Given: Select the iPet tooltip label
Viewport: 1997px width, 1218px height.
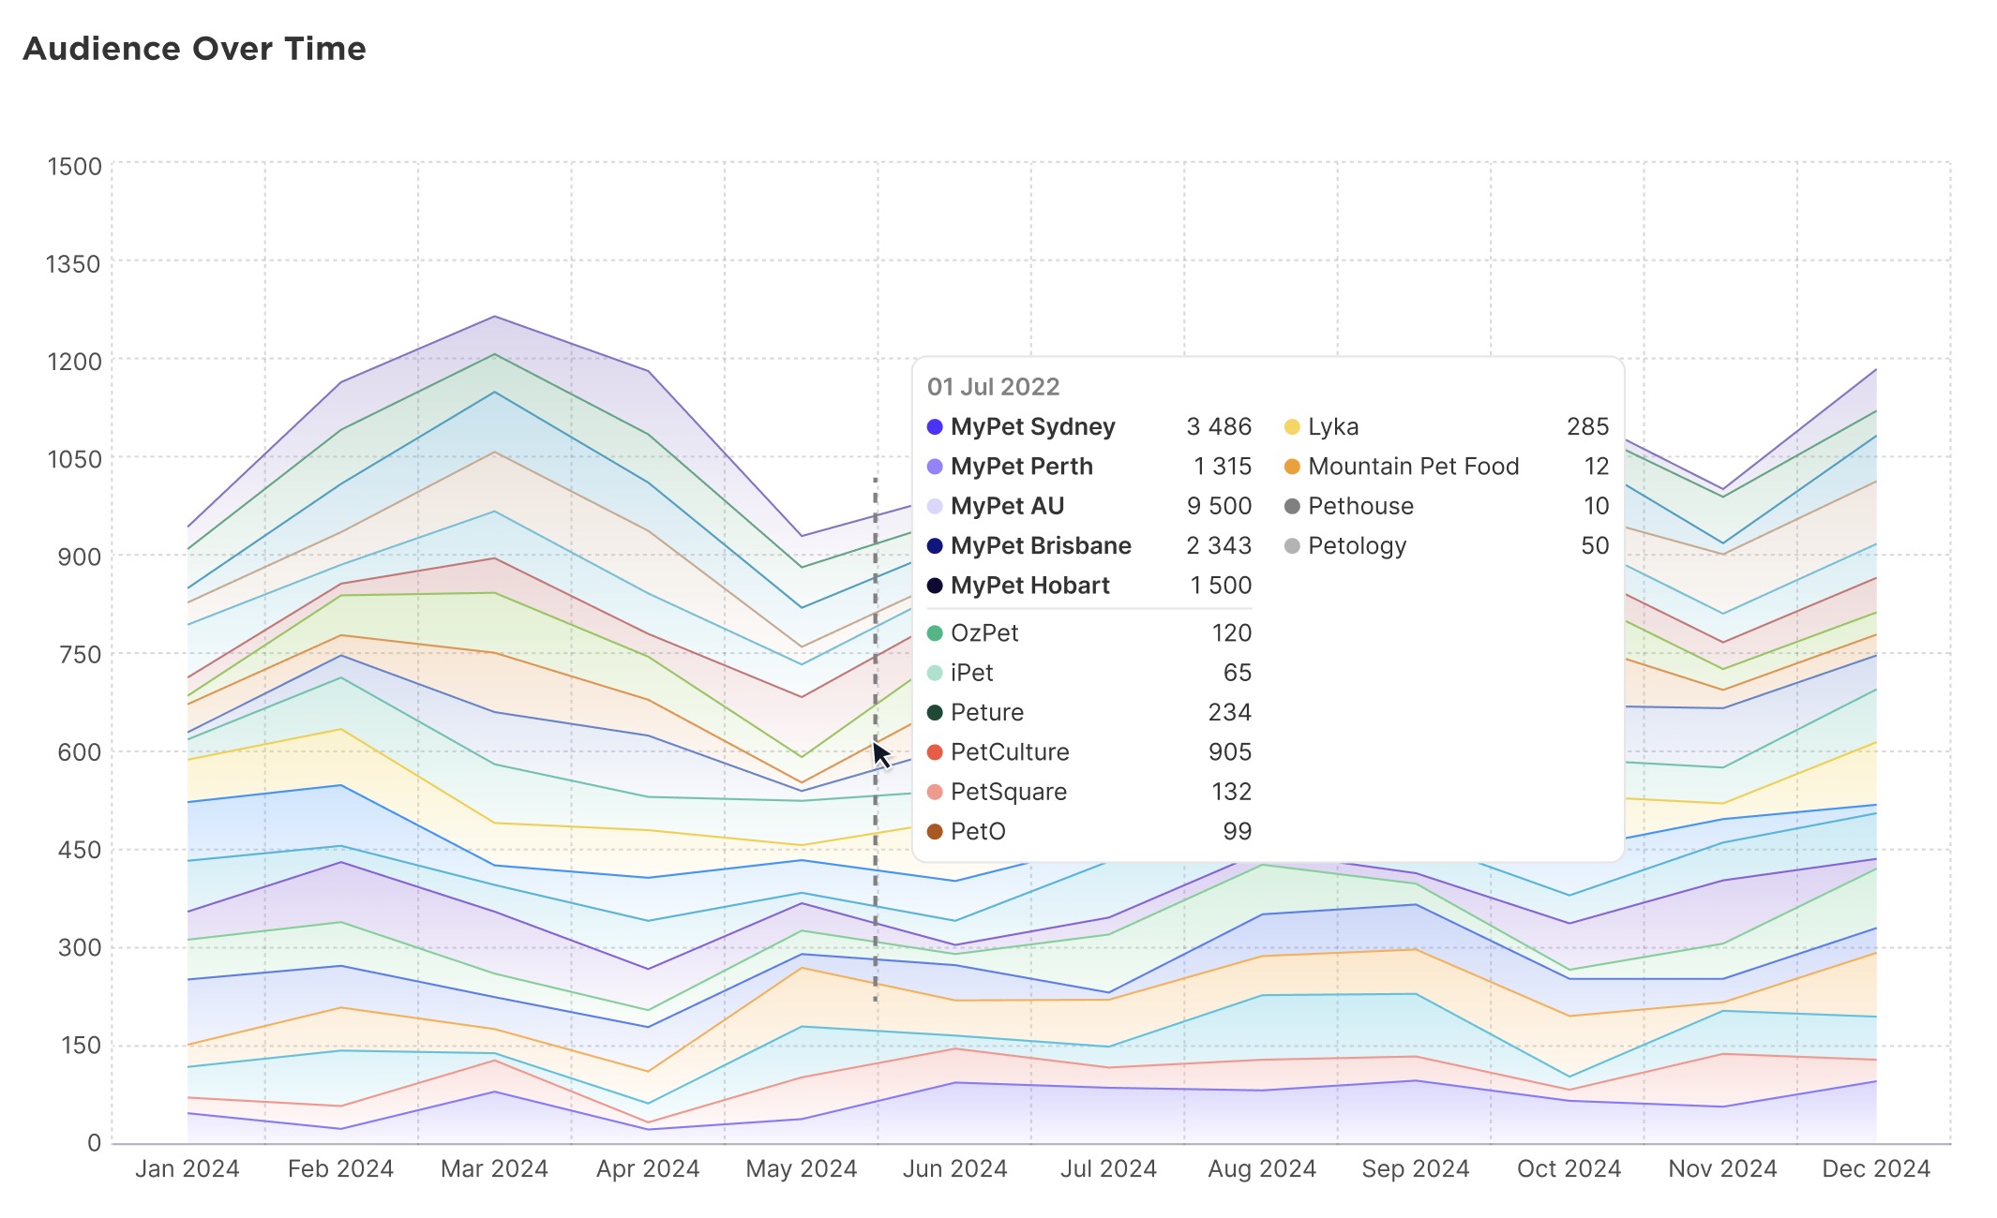Looking at the screenshot, I should (972, 673).
